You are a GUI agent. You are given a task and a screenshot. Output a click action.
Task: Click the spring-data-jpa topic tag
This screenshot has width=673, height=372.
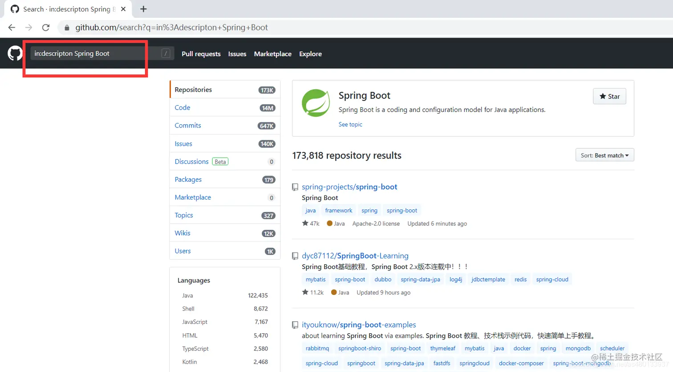pos(420,279)
